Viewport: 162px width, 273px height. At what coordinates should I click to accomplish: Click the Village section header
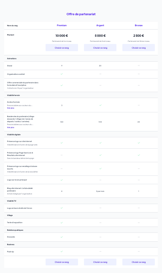10,216
